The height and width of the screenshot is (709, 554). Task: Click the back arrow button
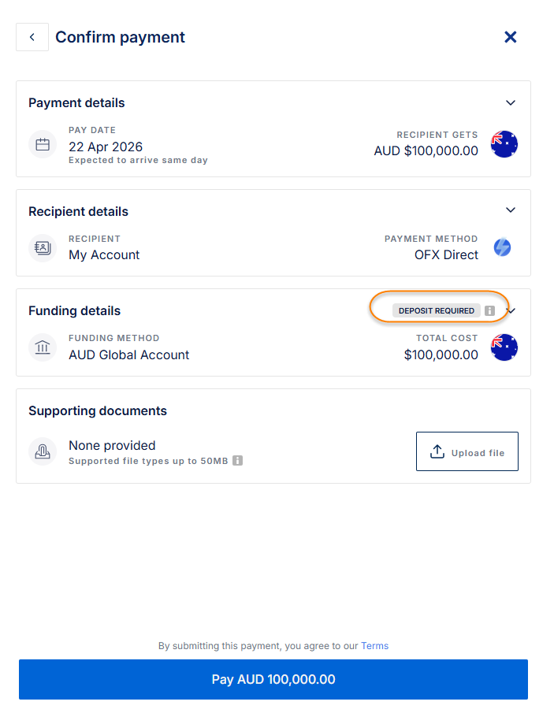tap(32, 37)
